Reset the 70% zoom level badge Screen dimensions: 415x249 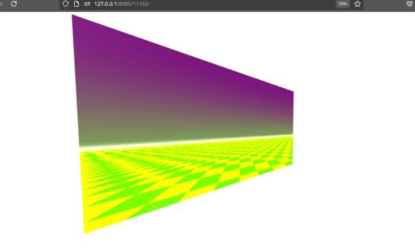pyautogui.click(x=343, y=3)
